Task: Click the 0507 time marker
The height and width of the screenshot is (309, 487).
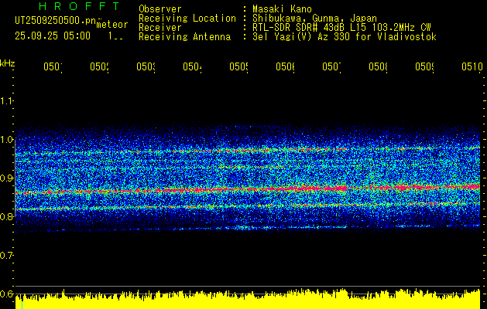Action: [331, 66]
